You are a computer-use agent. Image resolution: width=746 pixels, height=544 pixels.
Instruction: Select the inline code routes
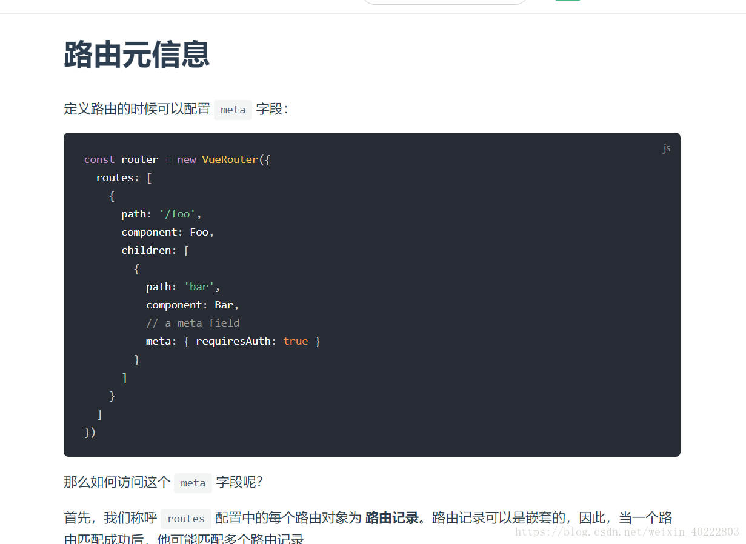click(186, 519)
